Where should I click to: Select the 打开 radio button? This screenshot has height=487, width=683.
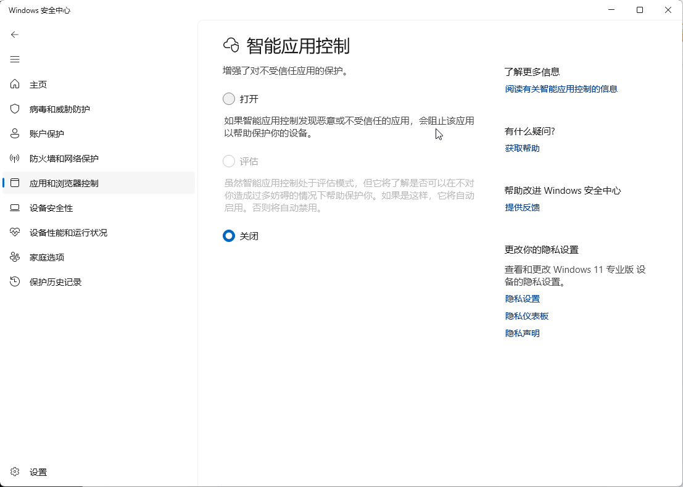tap(229, 99)
